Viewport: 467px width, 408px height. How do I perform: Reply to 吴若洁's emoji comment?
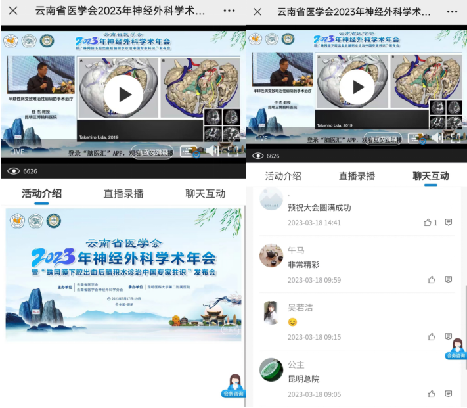(449, 336)
